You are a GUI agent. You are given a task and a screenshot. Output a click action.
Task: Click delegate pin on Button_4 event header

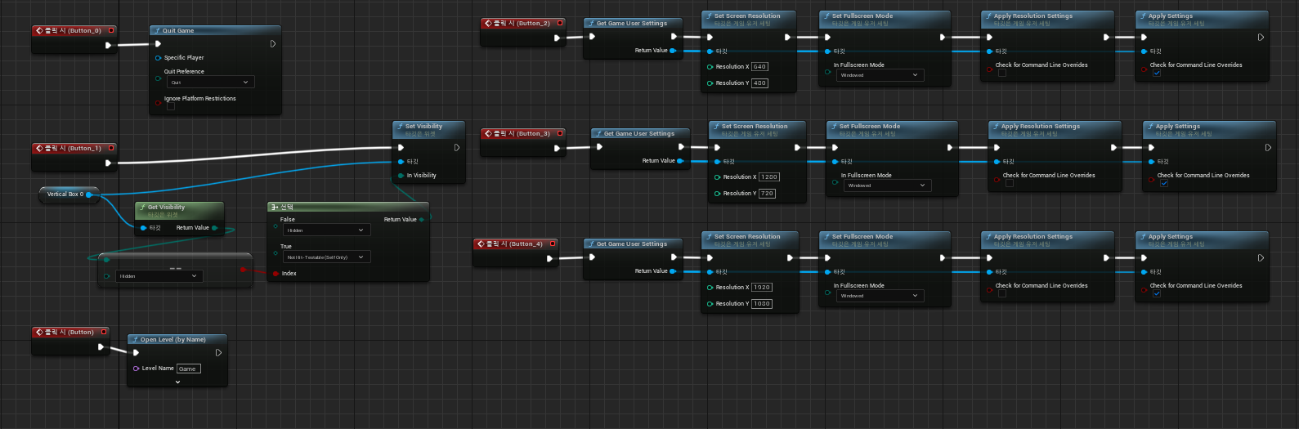[x=553, y=244]
